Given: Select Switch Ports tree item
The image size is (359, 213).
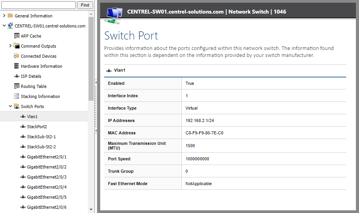Looking at the screenshot, I should [32, 106].
